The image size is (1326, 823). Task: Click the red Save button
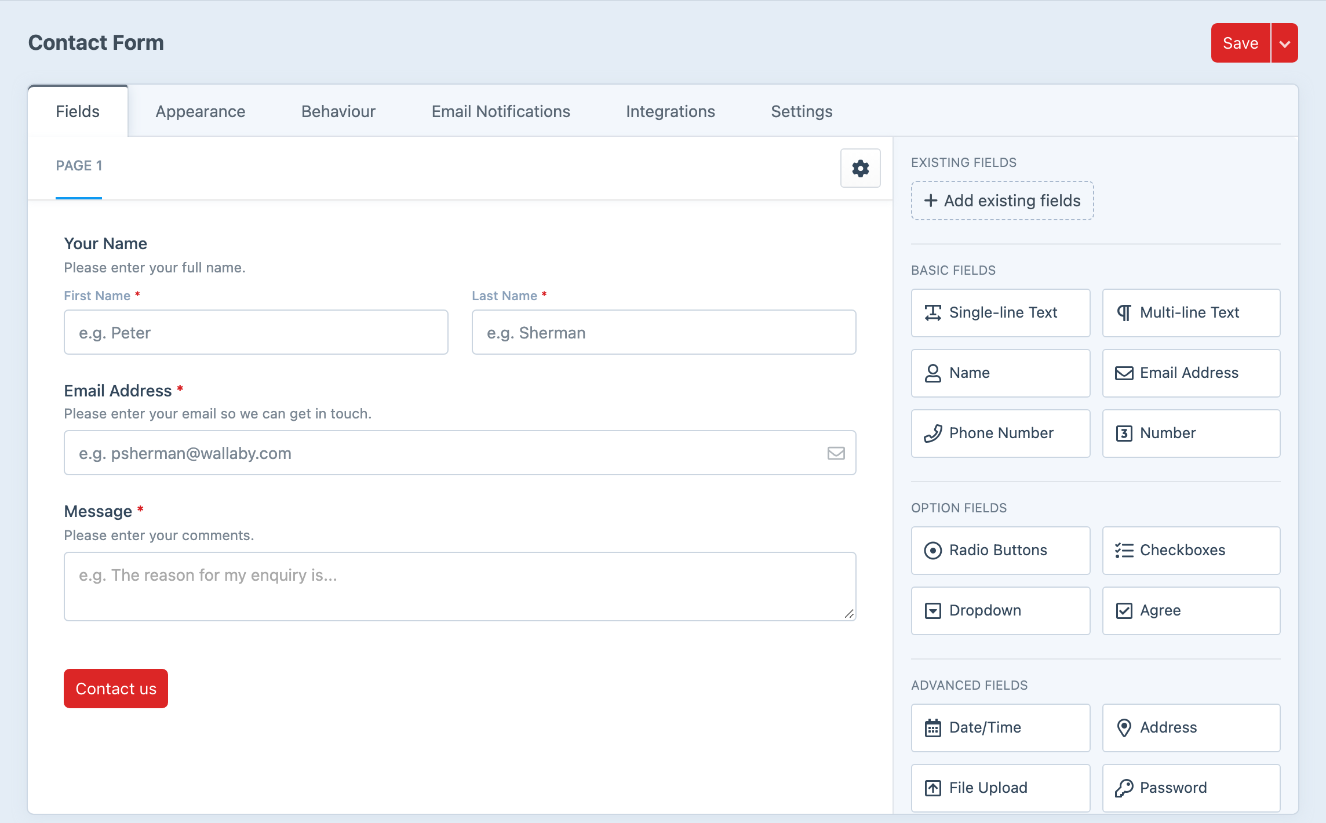pos(1240,43)
